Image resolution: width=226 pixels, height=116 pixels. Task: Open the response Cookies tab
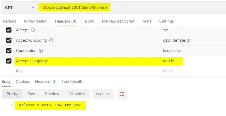pos(23,82)
